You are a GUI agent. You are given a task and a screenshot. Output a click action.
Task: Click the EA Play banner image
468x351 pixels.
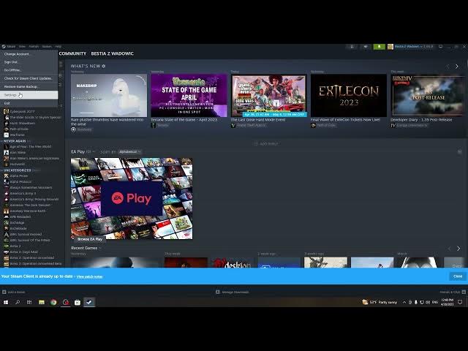(x=132, y=198)
